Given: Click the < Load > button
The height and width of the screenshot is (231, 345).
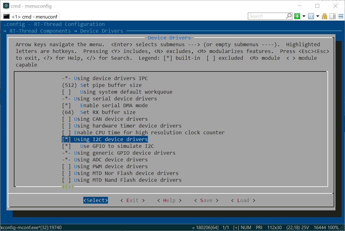Looking at the screenshot, I should pyautogui.click(x=243, y=201).
